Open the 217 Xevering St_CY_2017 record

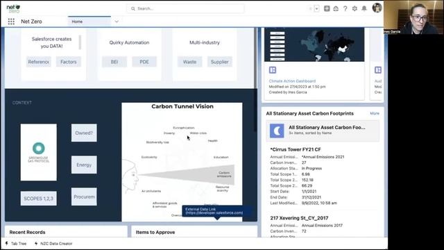pos(299,218)
